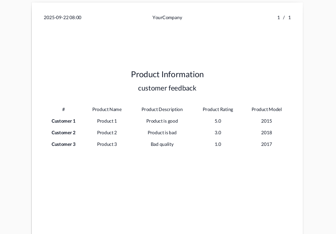Click the customer feedback subtitle
This screenshot has height=234, width=336.
coord(167,88)
